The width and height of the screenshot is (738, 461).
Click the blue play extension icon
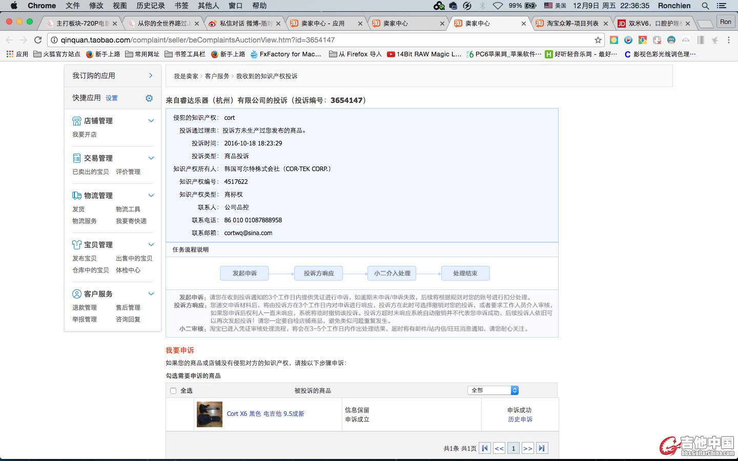(628, 40)
